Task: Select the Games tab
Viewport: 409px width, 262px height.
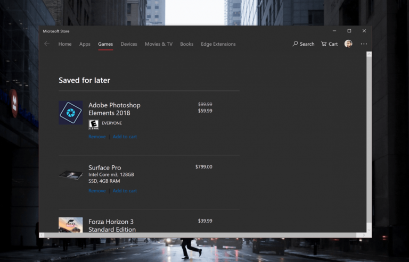Action: coord(105,44)
